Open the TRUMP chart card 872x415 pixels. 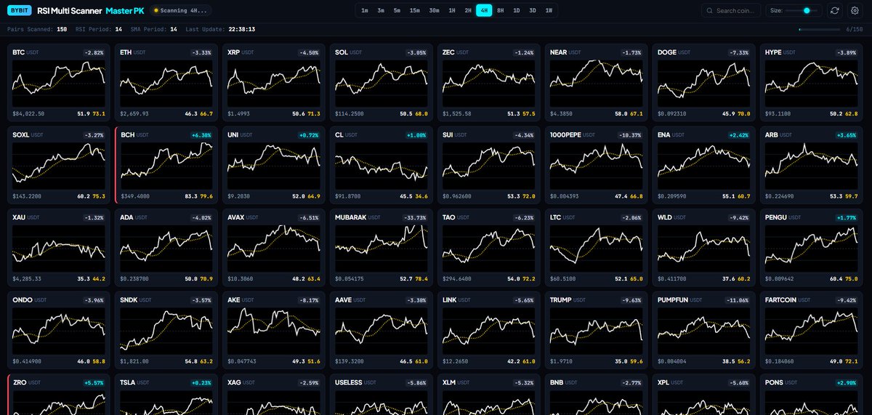[596, 329]
